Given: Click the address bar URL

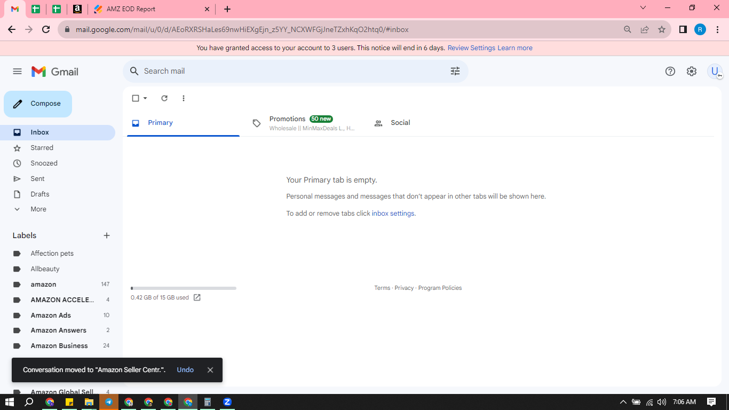Looking at the screenshot, I should 242,29.
